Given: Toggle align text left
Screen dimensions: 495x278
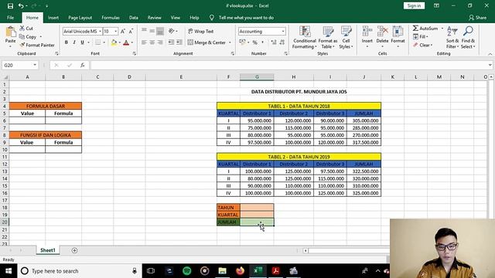Looking at the screenshot, I should point(144,42).
